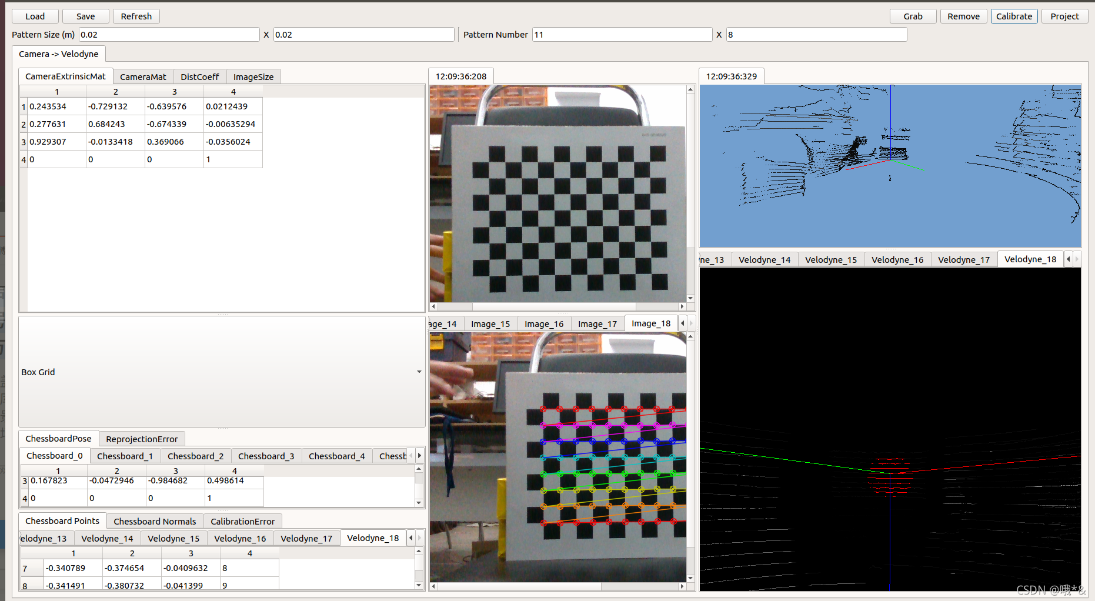
Task: Click scroll-right arrow of top camera image
Action: (x=682, y=306)
